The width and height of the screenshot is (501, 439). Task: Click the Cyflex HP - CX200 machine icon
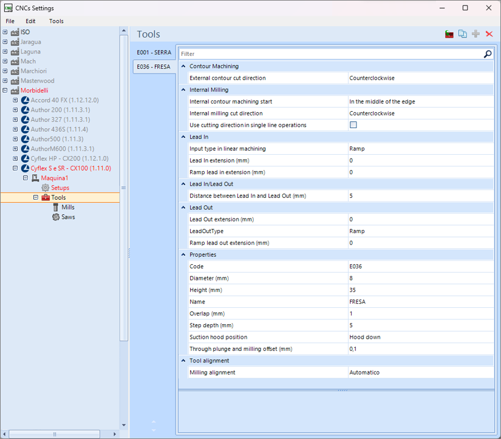26,158
